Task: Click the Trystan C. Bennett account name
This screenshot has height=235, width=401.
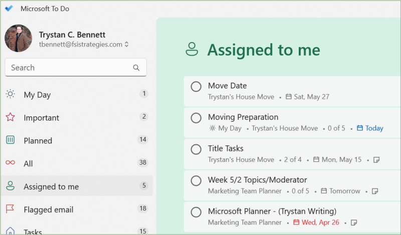Action: coord(72,35)
